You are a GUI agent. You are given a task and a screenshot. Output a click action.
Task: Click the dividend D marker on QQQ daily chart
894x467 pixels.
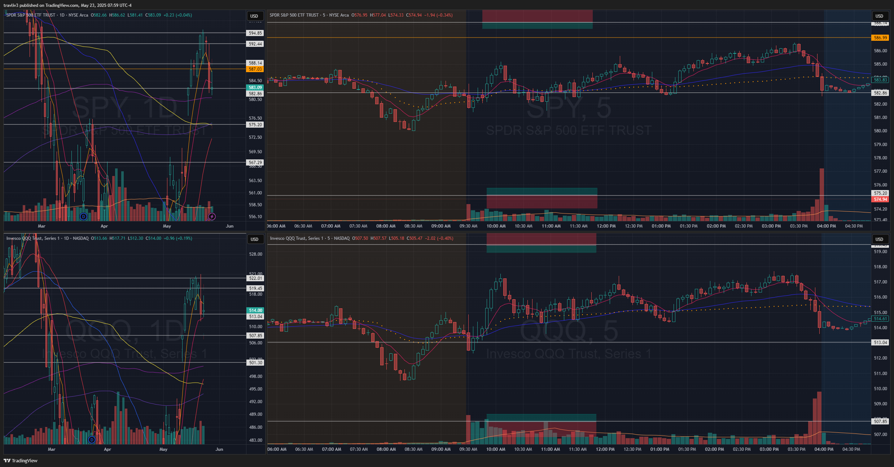point(92,440)
